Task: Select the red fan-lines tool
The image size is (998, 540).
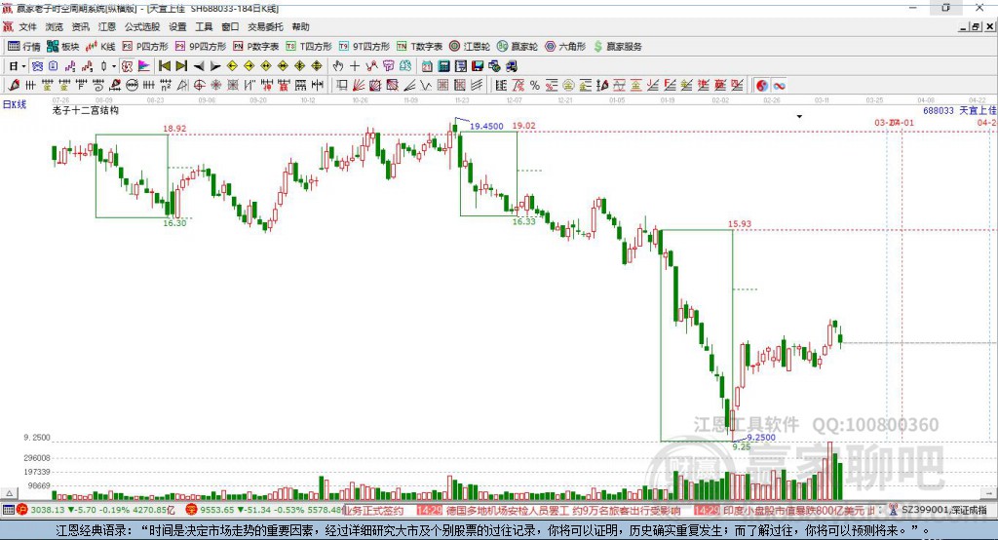Action: point(359,86)
